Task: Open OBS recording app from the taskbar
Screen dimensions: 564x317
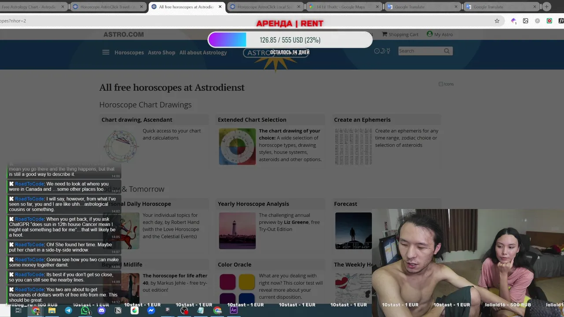Action: 184,310
